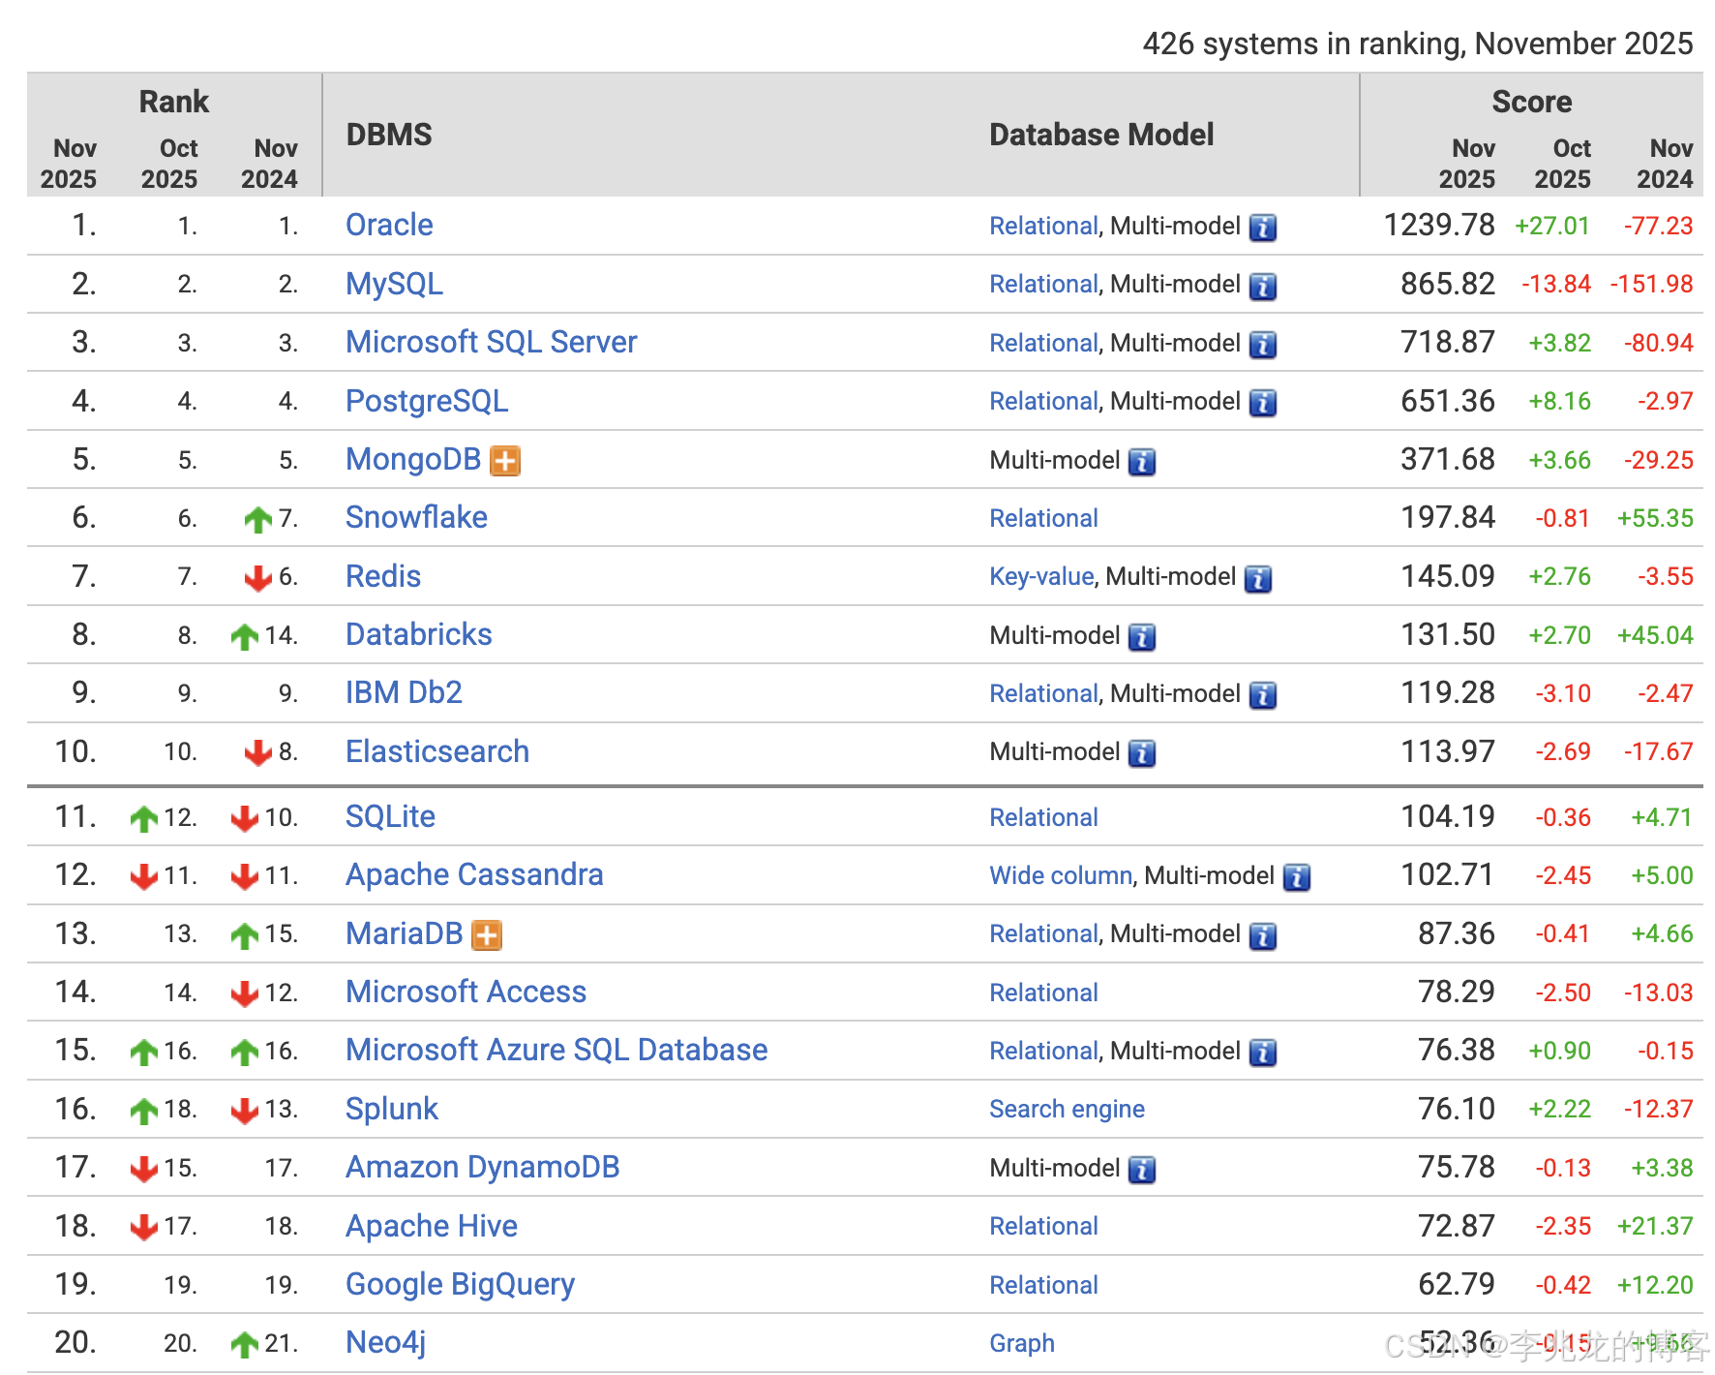Click IBM Db2 multi-model info icon
This screenshot has height=1375, width=1715.
coord(1262,695)
